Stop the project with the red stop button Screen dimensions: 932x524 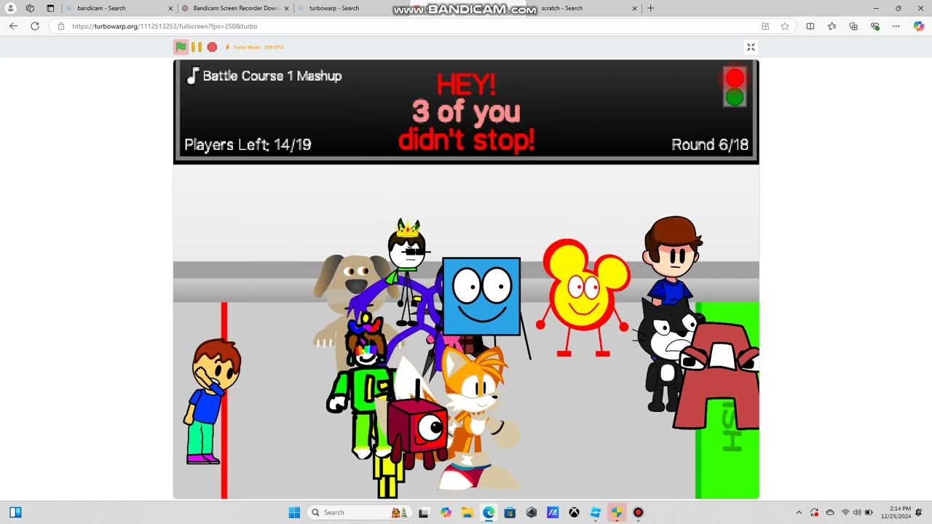[x=212, y=47]
